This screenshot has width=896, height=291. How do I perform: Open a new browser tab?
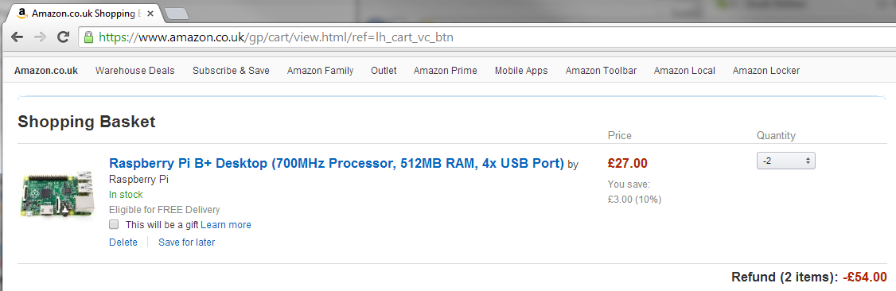pyautogui.click(x=176, y=14)
